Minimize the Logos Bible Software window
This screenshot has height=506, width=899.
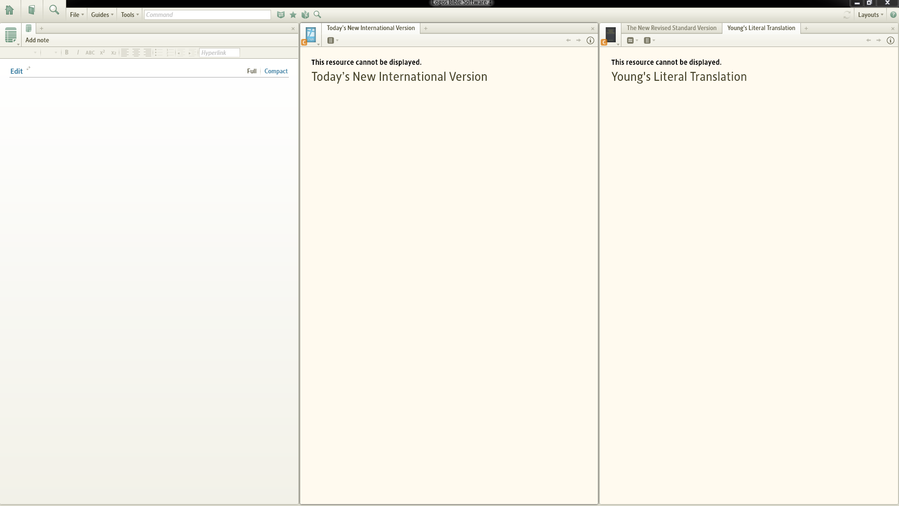pyautogui.click(x=857, y=3)
